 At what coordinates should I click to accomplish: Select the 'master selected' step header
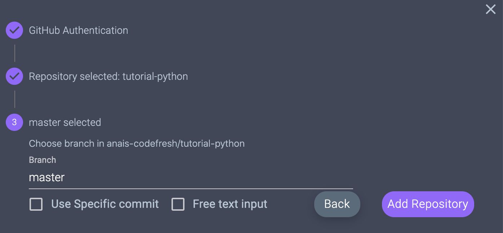point(65,122)
